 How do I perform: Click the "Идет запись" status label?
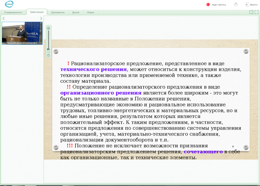219,5
